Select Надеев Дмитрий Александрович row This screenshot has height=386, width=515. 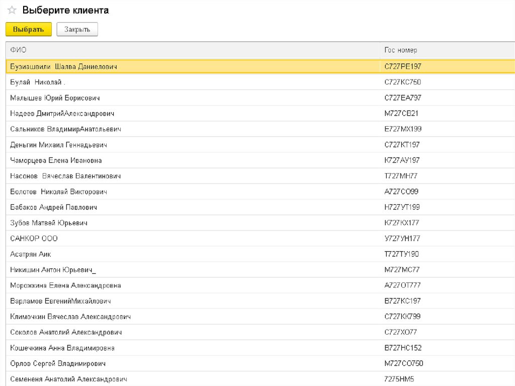pos(62,113)
